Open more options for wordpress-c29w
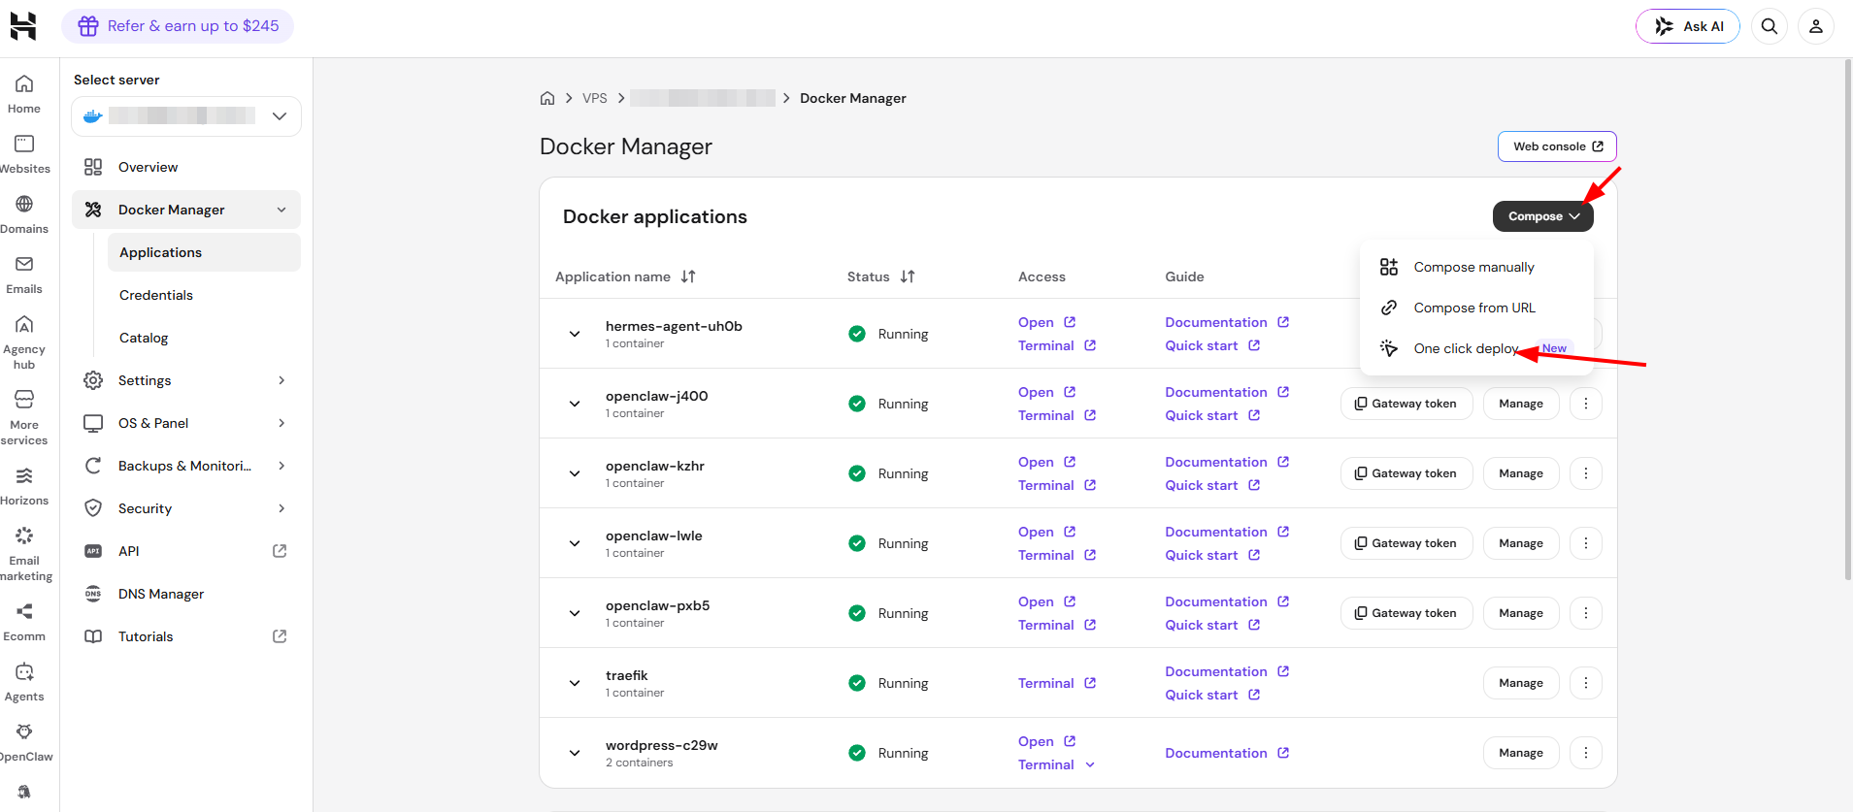This screenshot has width=1853, height=812. click(1586, 753)
